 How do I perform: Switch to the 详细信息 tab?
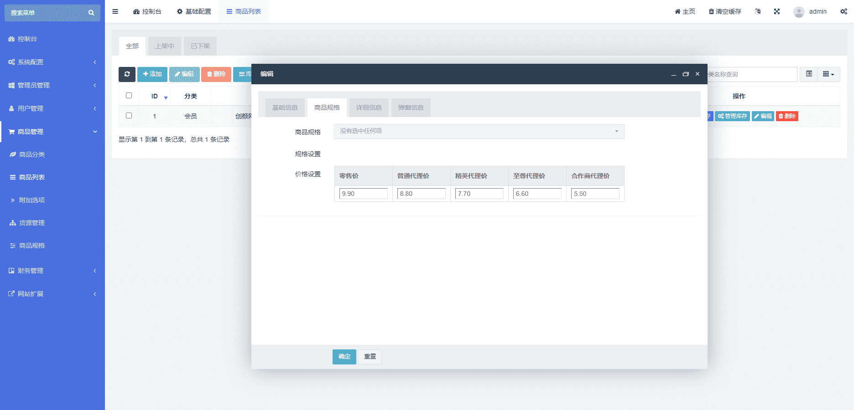pyautogui.click(x=369, y=108)
